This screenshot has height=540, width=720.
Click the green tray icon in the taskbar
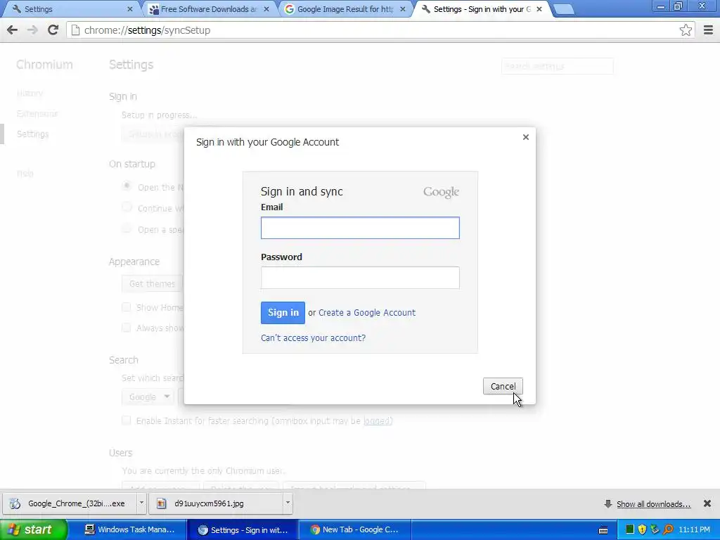click(x=629, y=529)
